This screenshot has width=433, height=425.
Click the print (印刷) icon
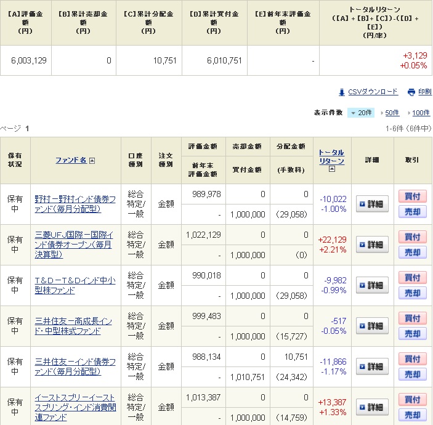[411, 92]
